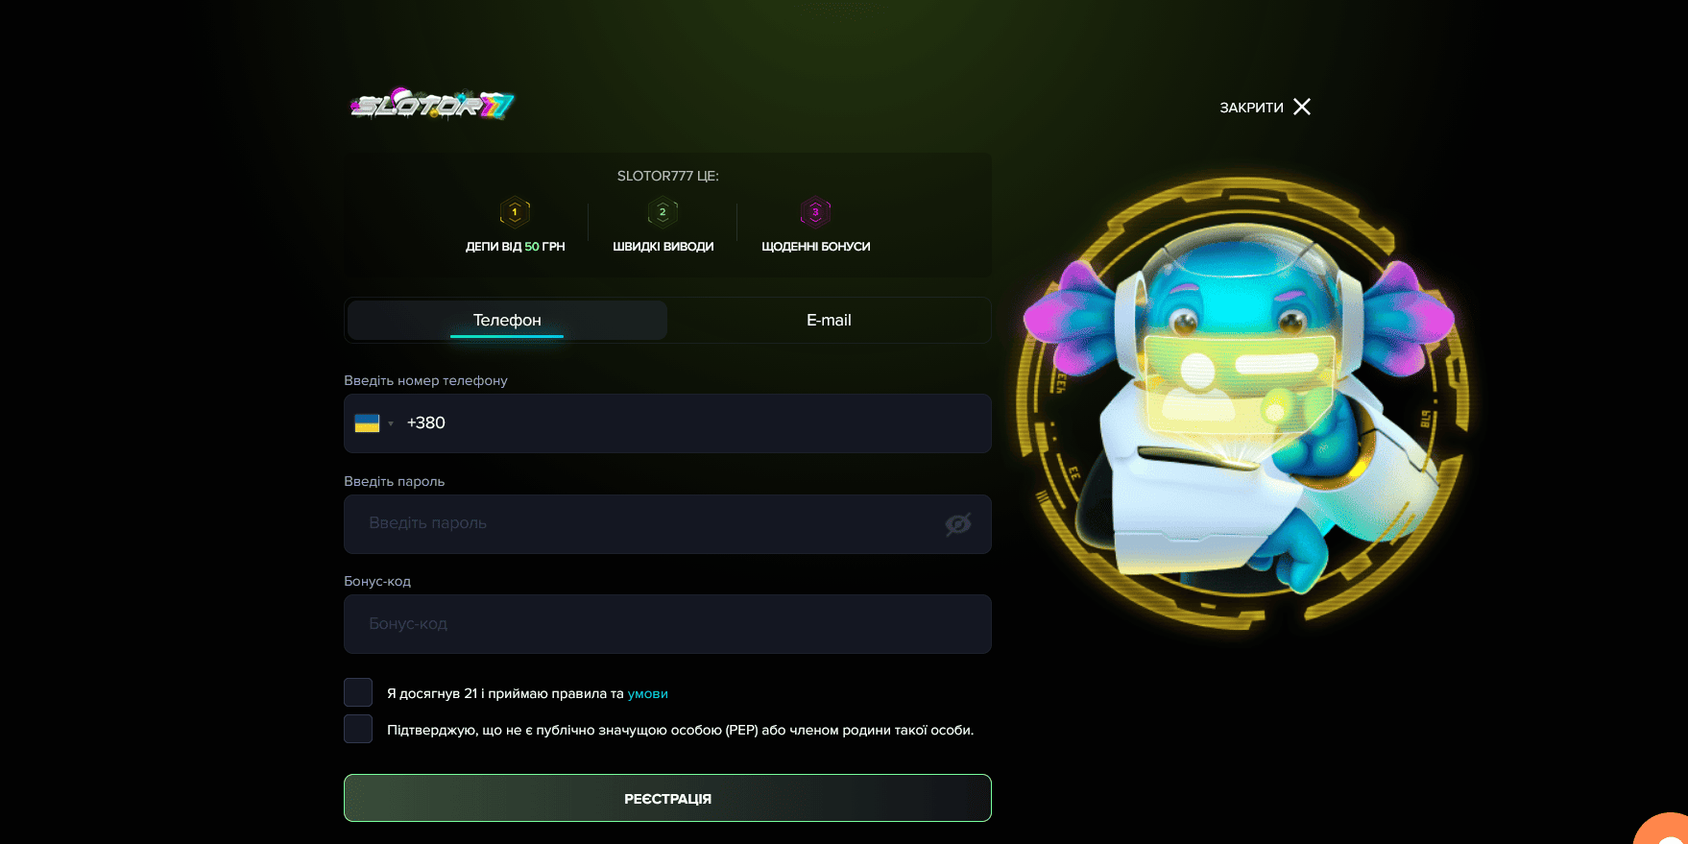Click the astronaut axolotl mascot image

pos(1241,403)
